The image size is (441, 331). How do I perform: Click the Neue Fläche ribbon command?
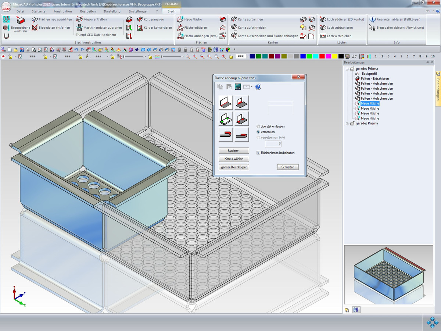(190, 19)
